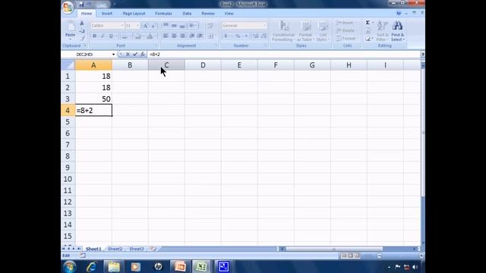Click the Copy icon in Clipboard group
The width and height of the screenshot is (486, 273).
tap(82, 30)
